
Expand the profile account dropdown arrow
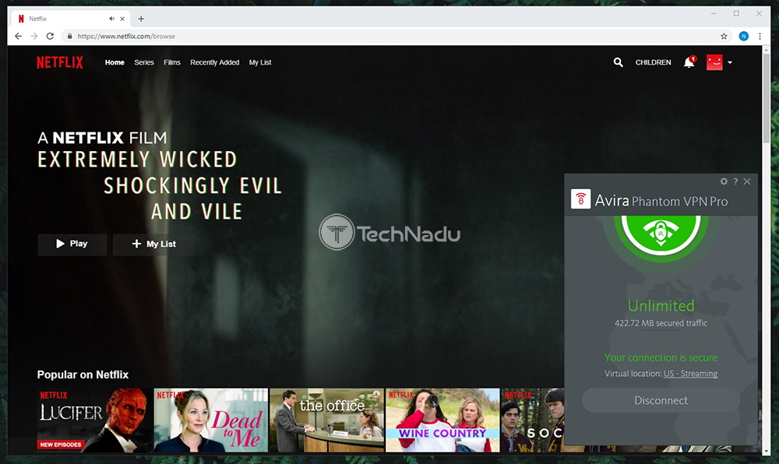[730, 62]
